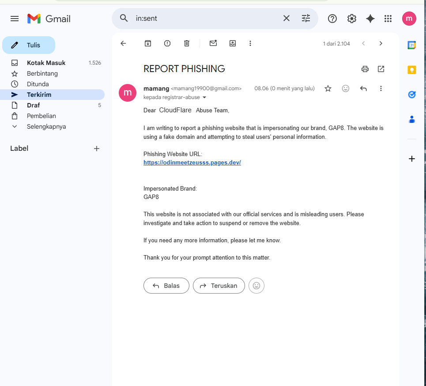Open message more options menu
This screenshot has height=386, width=426.
[x=381, y=88]
